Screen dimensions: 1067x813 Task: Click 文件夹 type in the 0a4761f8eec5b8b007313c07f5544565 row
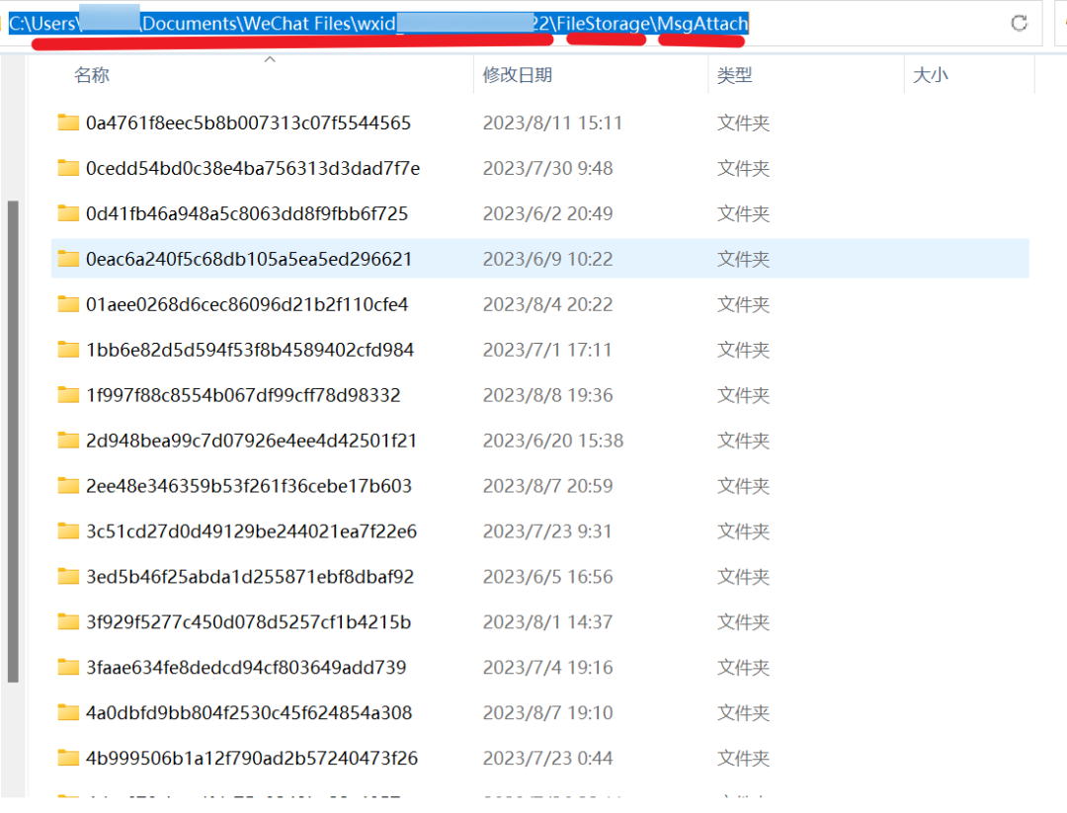click(743, 122)
